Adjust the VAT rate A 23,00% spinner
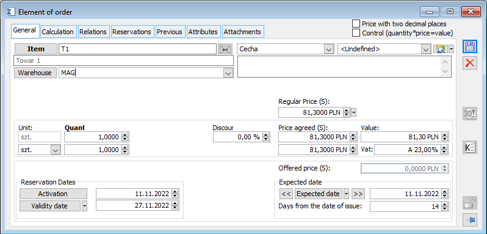The height and width of the screenshot is (234, 487). coord(445,150)
